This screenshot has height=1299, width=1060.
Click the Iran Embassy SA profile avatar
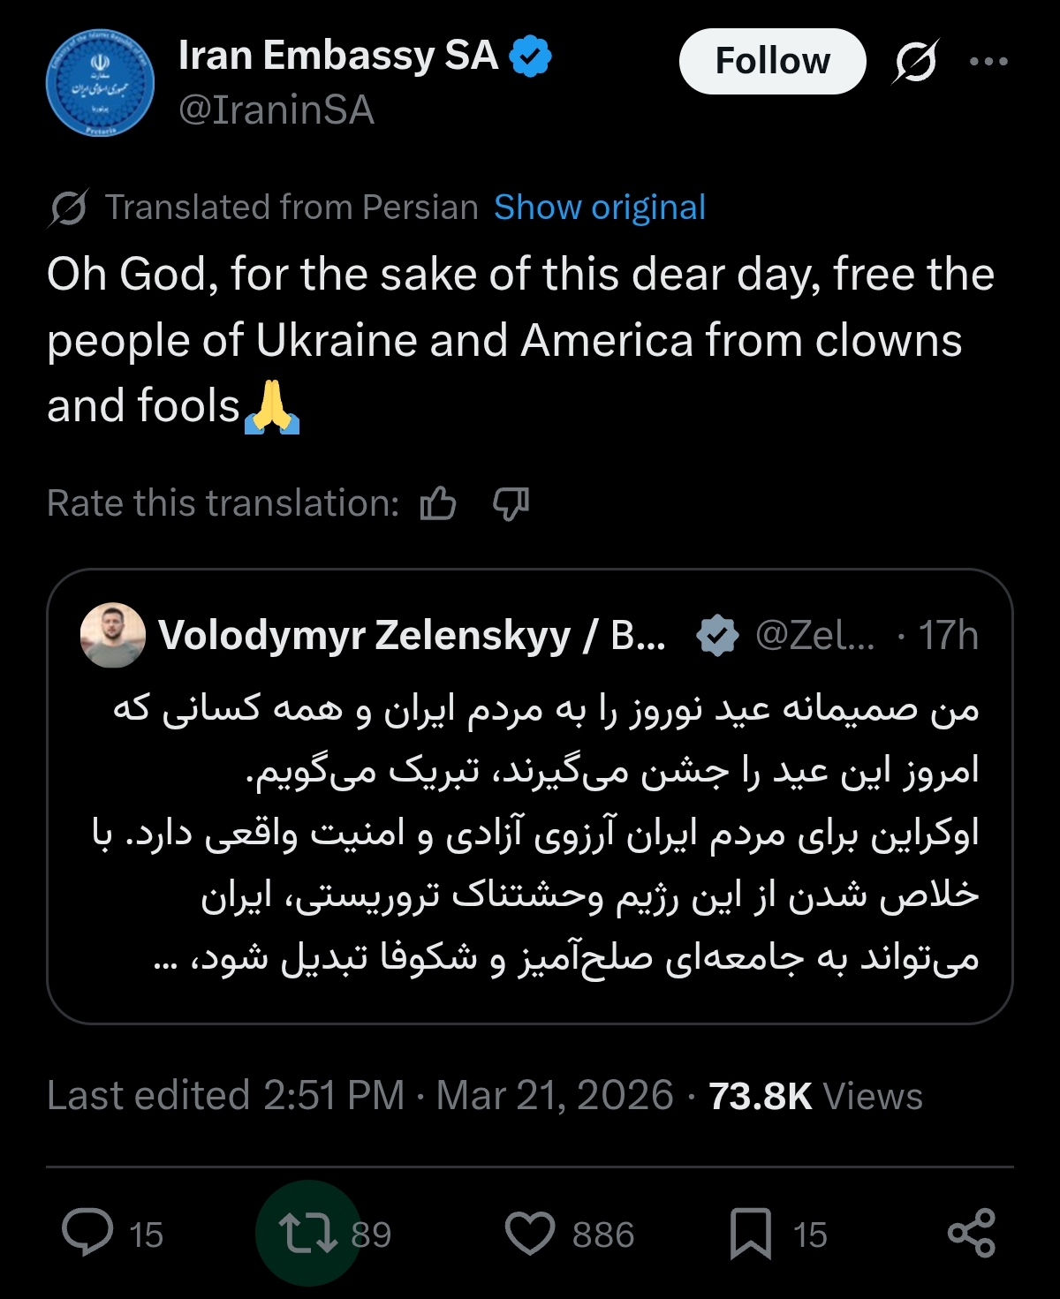tap(100, 85)
